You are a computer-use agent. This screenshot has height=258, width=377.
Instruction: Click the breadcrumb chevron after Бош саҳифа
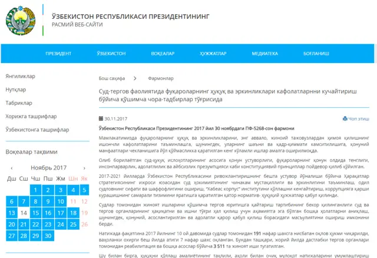tap(135, 78)
